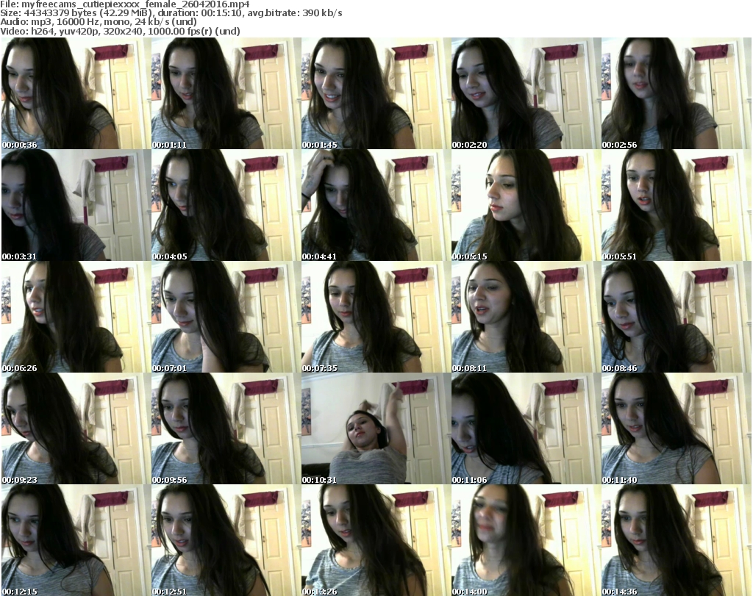Pick the 00:08:11 video frame
This screenshot has width=753, height=596.
525,317
